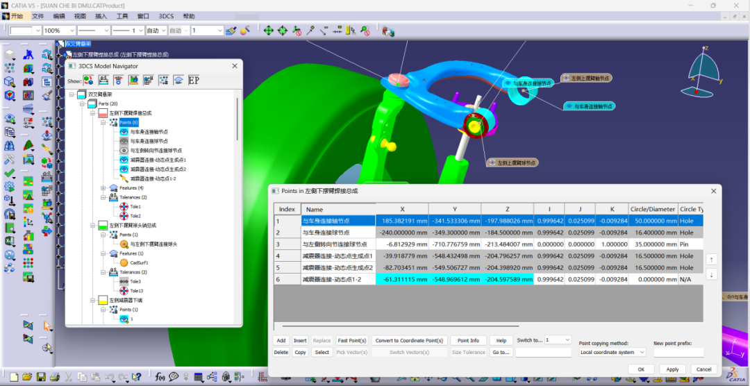
Task: Click the move up arrow beside points table
Action: point(712,259)
